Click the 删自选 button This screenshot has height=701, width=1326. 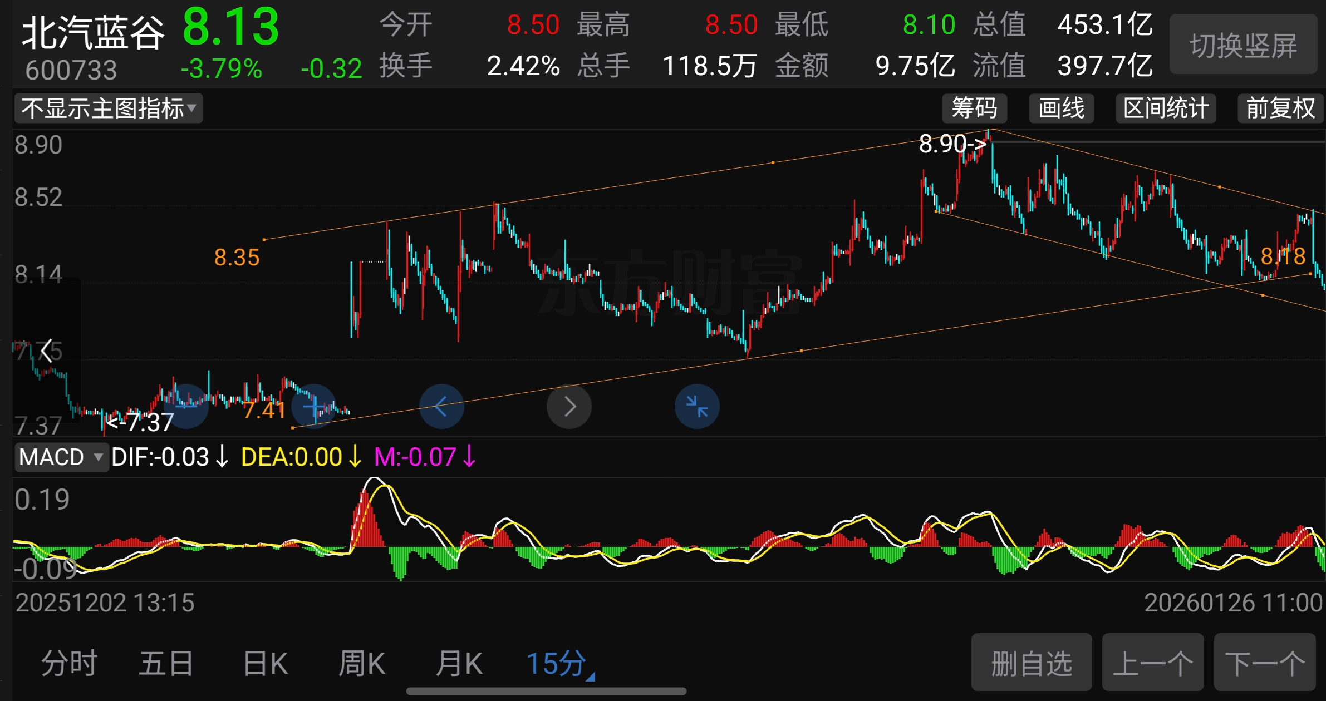pos(1031,663)
